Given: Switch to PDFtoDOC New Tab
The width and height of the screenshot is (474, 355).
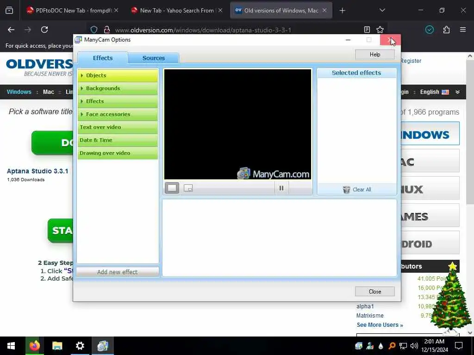Looking at the screenshot, I should tap(72, 11).
